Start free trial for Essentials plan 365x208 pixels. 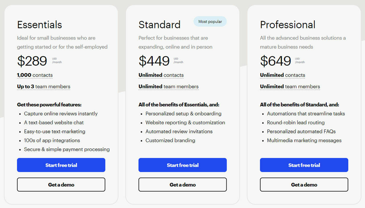61,165
